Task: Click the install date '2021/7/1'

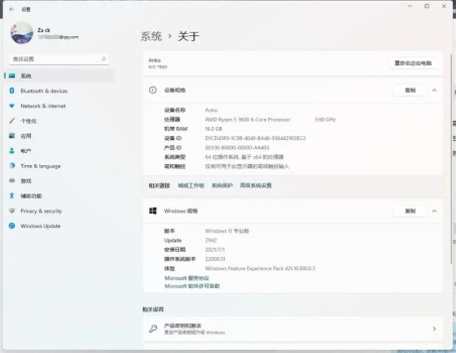Action: pos(215,250)
